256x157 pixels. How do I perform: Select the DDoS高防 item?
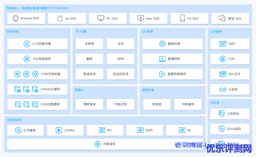[x=230, y=129]
